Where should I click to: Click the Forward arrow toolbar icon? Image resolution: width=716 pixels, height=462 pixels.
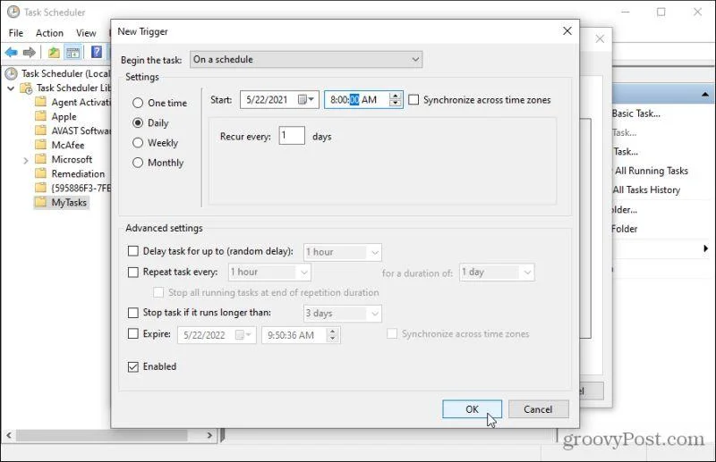(x=30, y=53)
